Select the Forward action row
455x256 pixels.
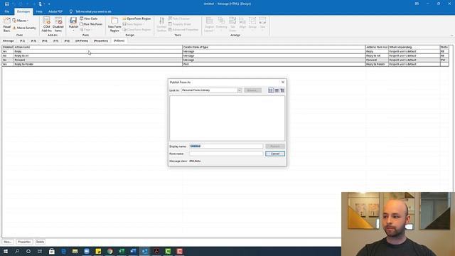(225, 60)
